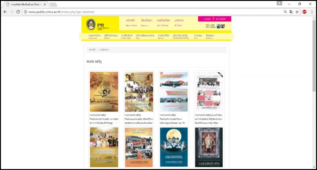Screen dimensions: 317x170
Task: Click the zoom magnifier icon in the address bar
Action: pos(285,12)
